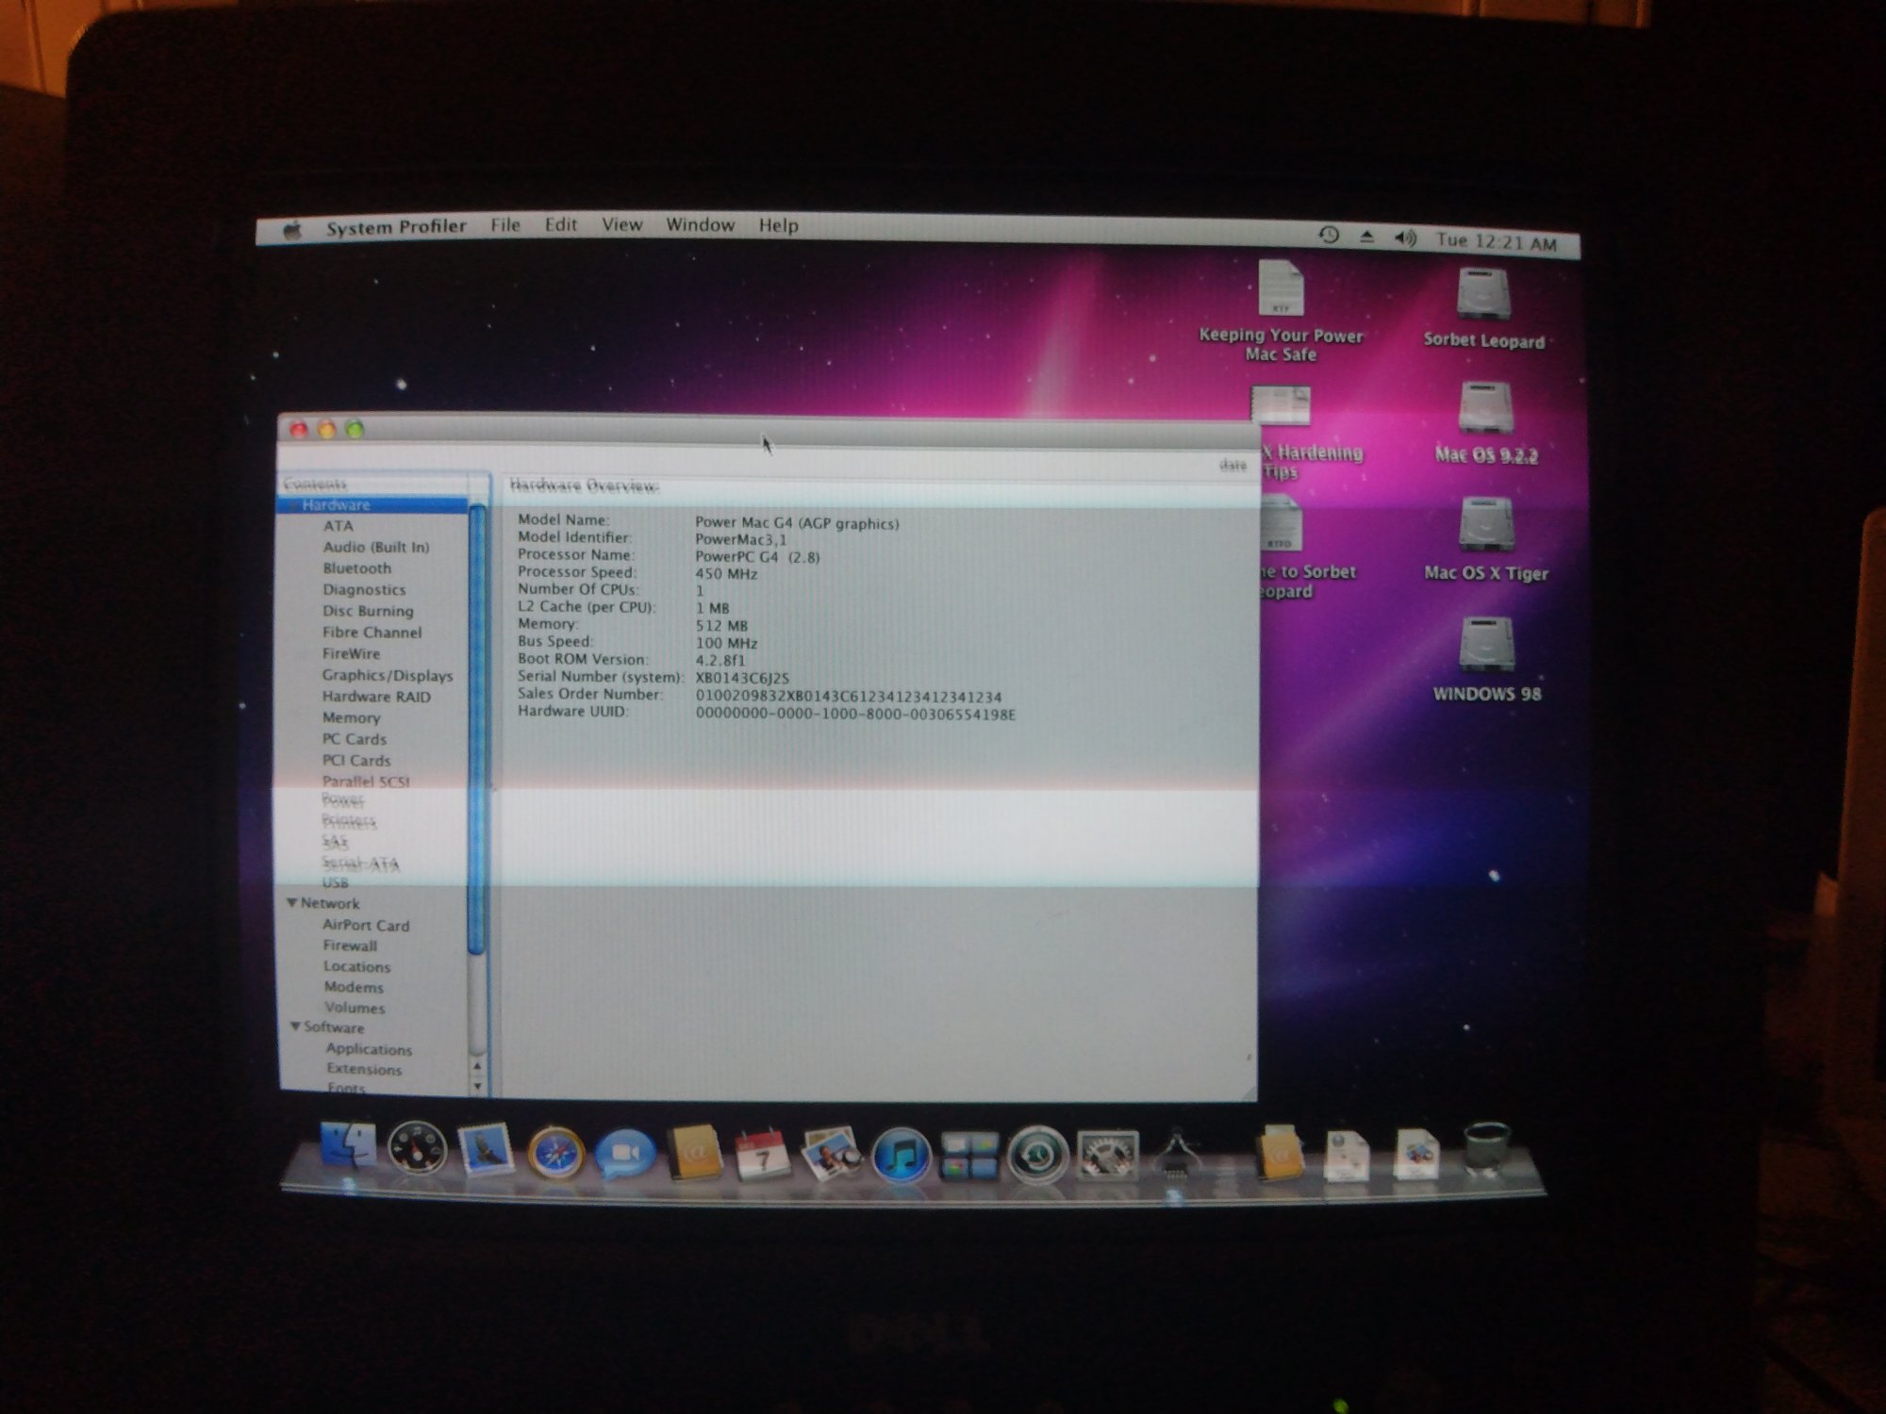Open the View menu
Screen dimensions: 1886x1414
tap(621, 225)
